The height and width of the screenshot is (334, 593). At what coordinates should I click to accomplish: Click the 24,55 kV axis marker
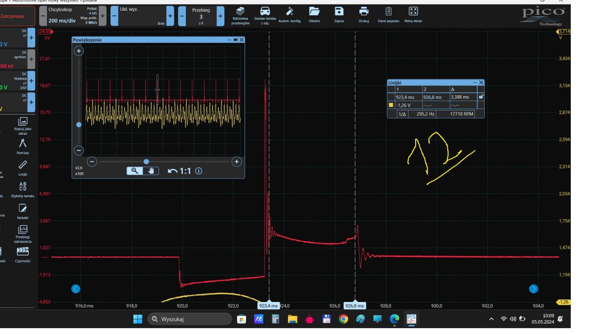point(45,32)
